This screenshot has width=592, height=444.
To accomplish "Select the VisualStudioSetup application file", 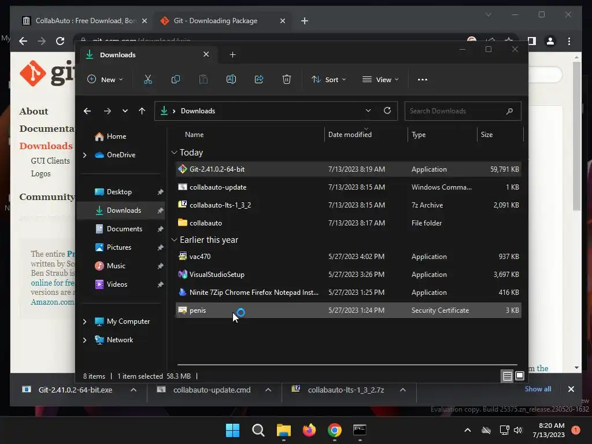I will tap(348, 275).
